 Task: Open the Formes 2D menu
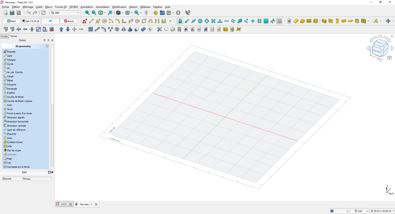(x=61, y=7)
